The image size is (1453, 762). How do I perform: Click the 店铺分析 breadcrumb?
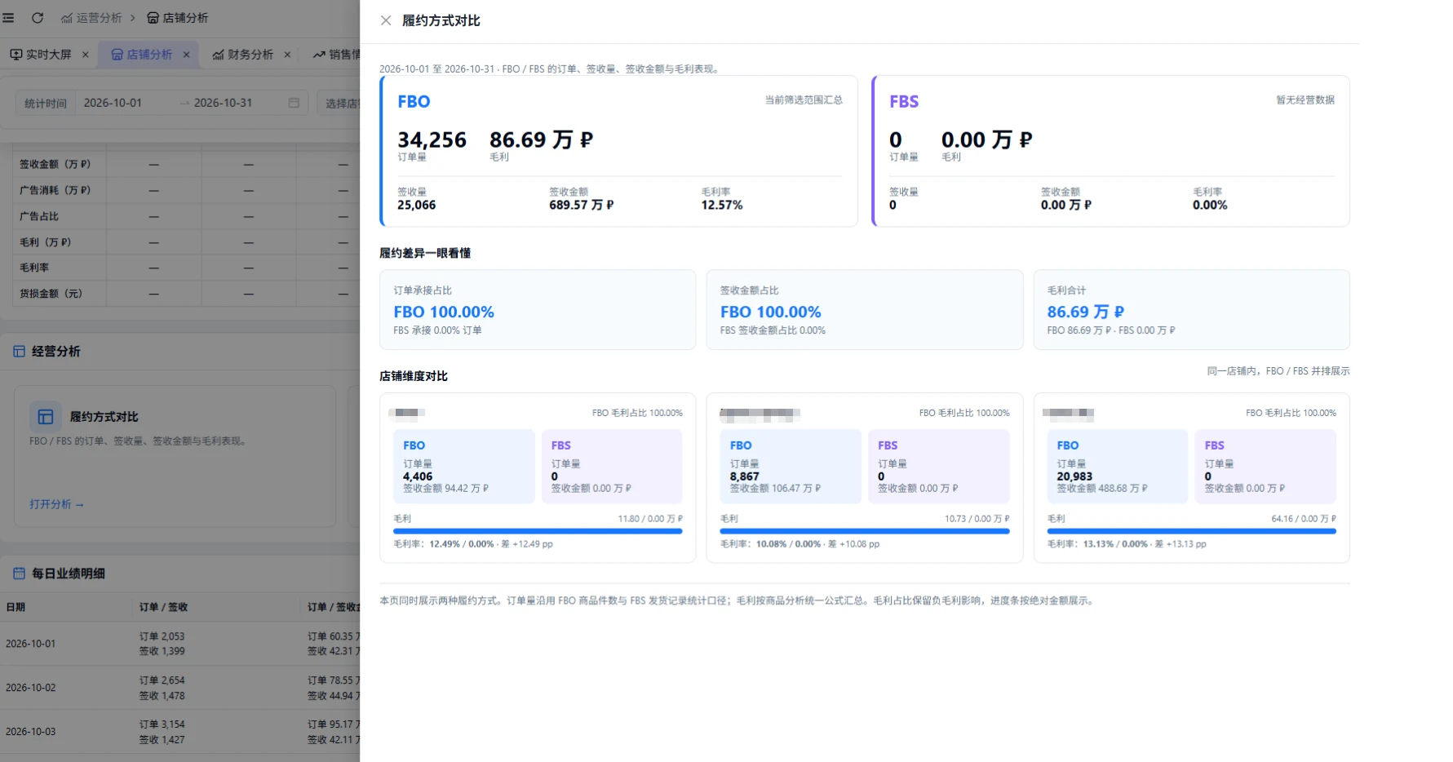pos(177,17)
